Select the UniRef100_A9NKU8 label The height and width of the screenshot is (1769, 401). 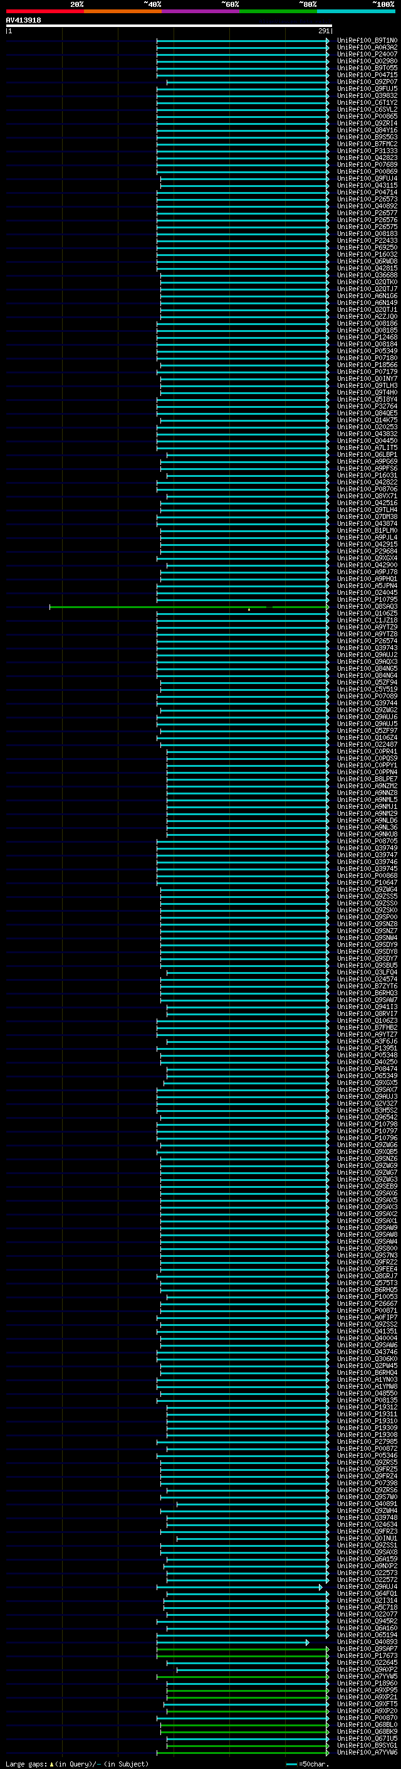click(x=367, y=835)
